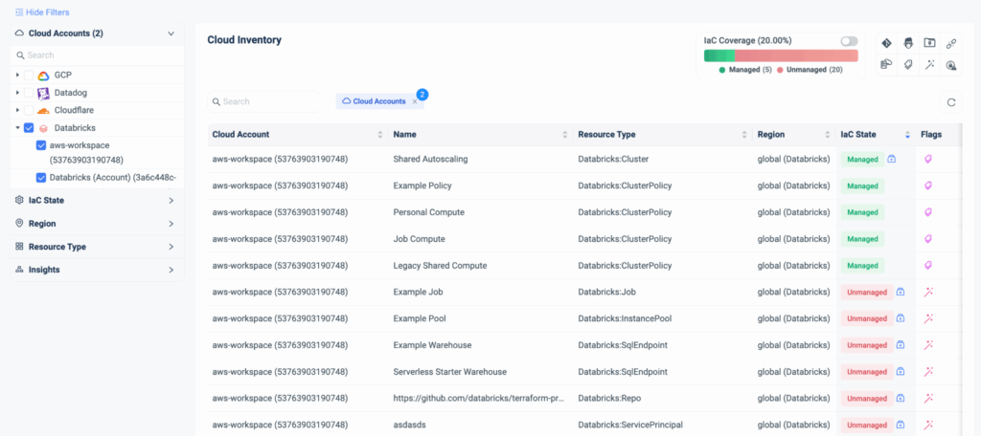Image resolution: width=981 pixels, height=436 pixels.
Task: Click the magic wand flag for Example Job
Action: [x=927, y=292]
